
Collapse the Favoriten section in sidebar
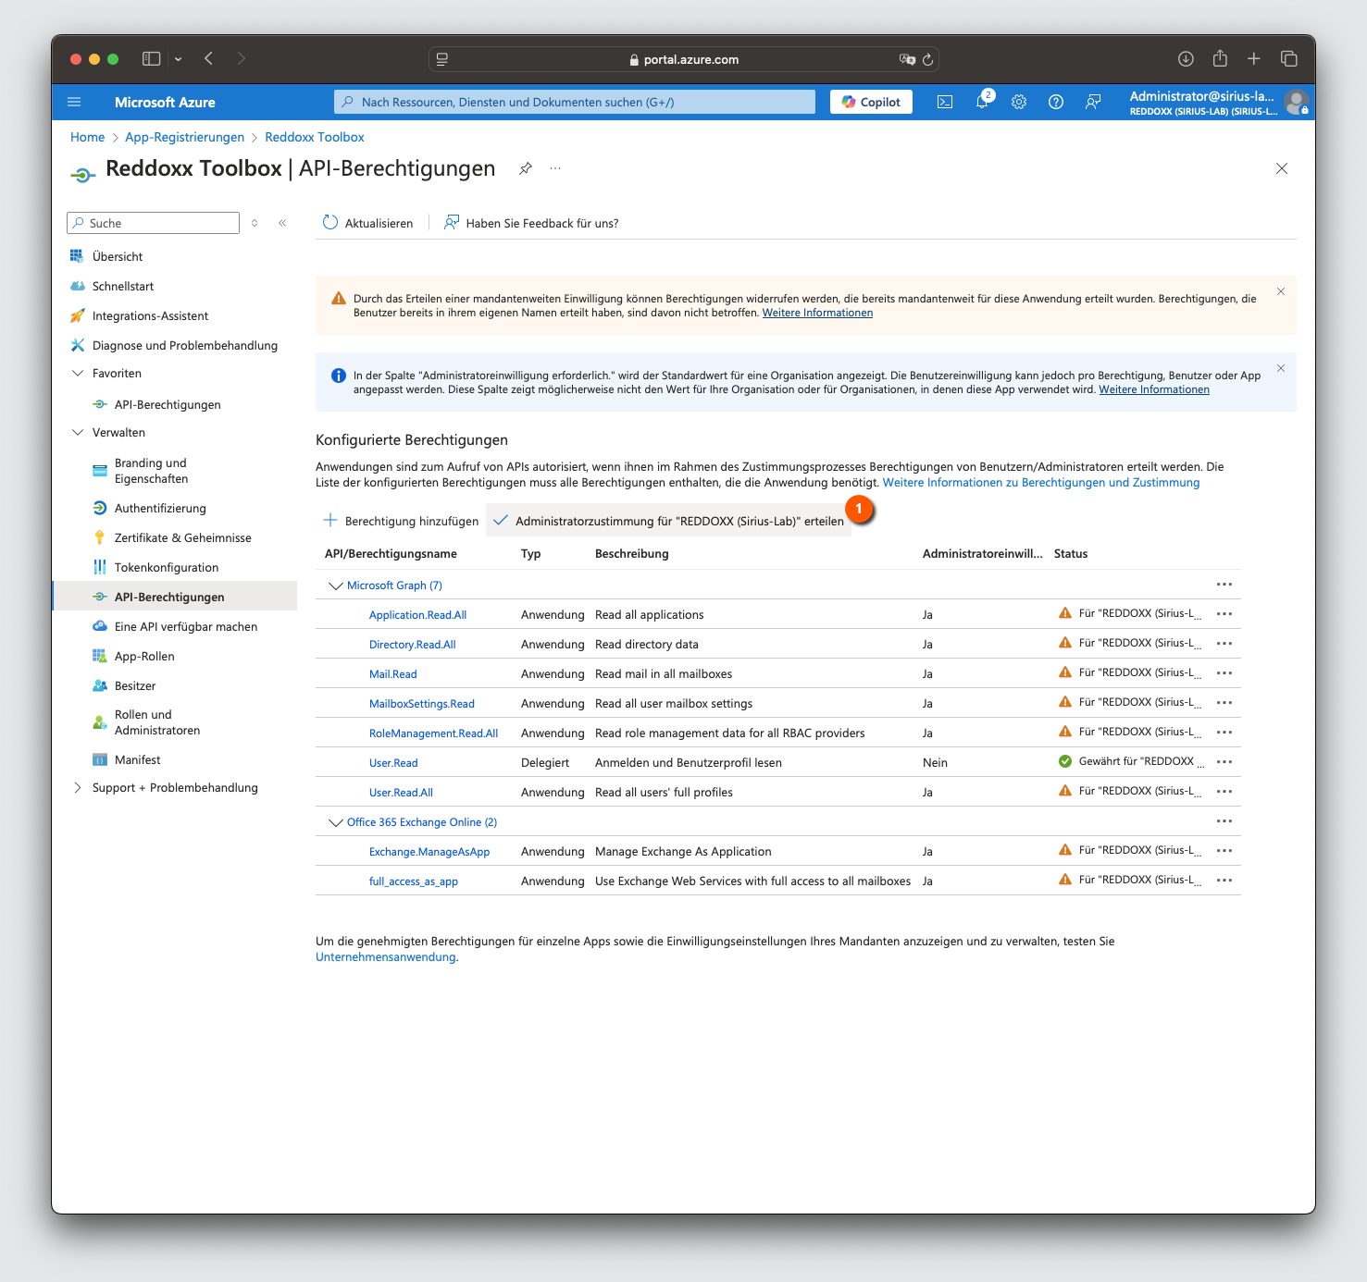pyautogui.click(x=78, y=374)
